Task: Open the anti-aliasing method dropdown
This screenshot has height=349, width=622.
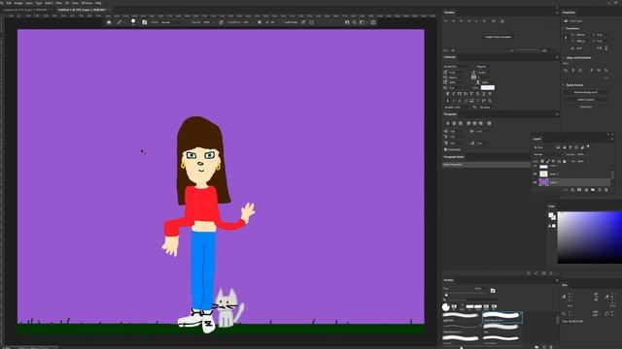Action: tap(486, 108)
